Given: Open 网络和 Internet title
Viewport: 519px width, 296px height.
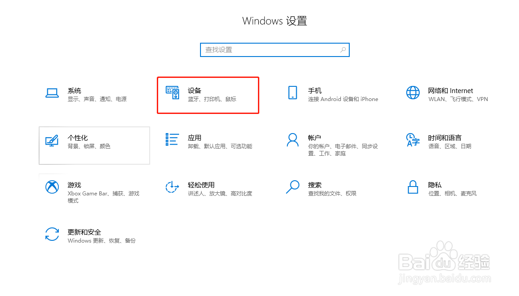Looking at the screenshot, I should point(450,91).
